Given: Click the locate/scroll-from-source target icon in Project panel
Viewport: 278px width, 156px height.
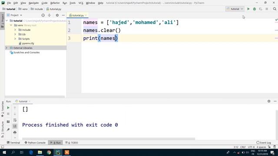Looking at the screenshot, I should click(43, 15).
